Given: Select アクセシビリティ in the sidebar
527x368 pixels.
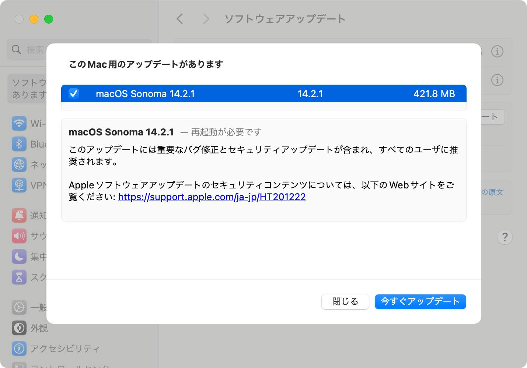Looking at the screenshot, I should [x=65, y=348].
